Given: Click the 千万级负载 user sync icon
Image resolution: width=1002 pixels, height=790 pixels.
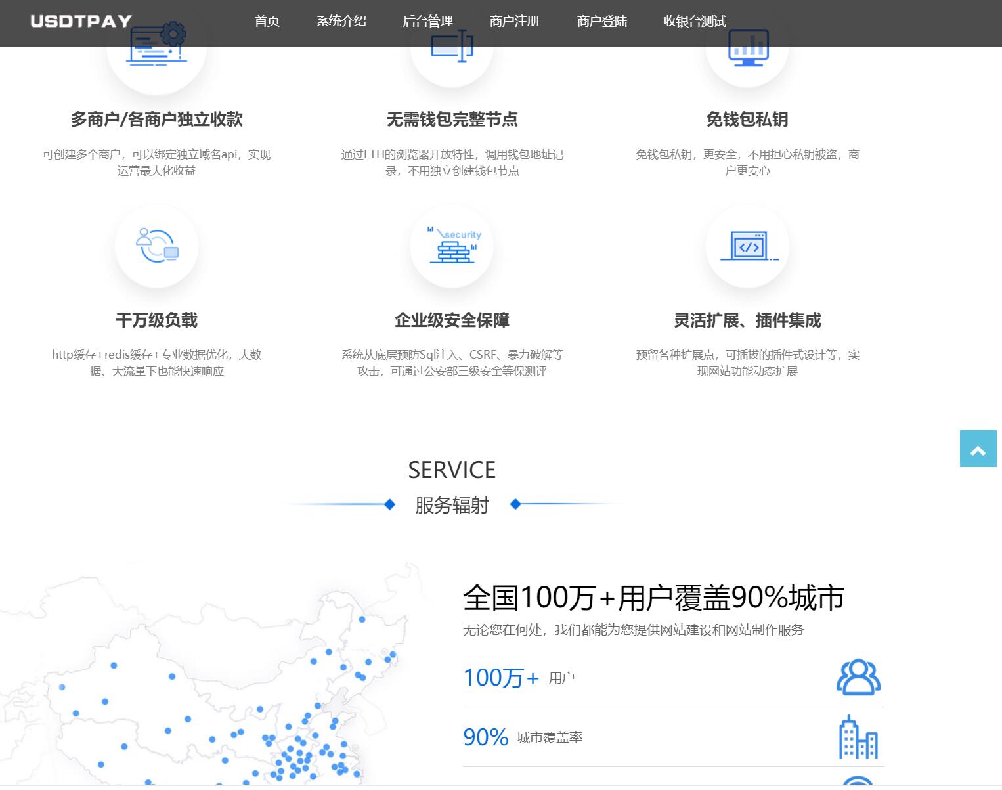Looking at the screenshot, I should 156,246.
